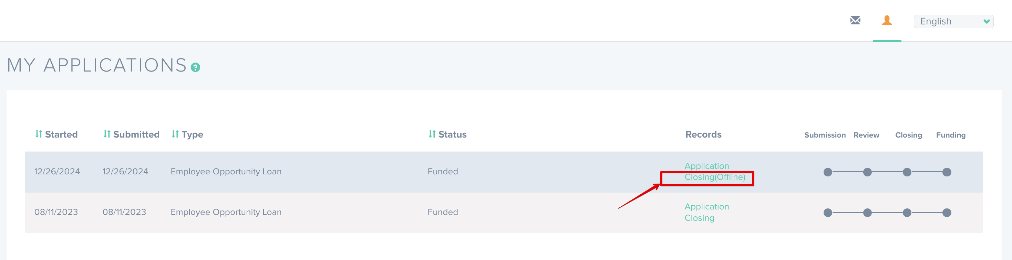
Task: Click Submission step dot in 2023 row
Action: [x=828, y=213]
